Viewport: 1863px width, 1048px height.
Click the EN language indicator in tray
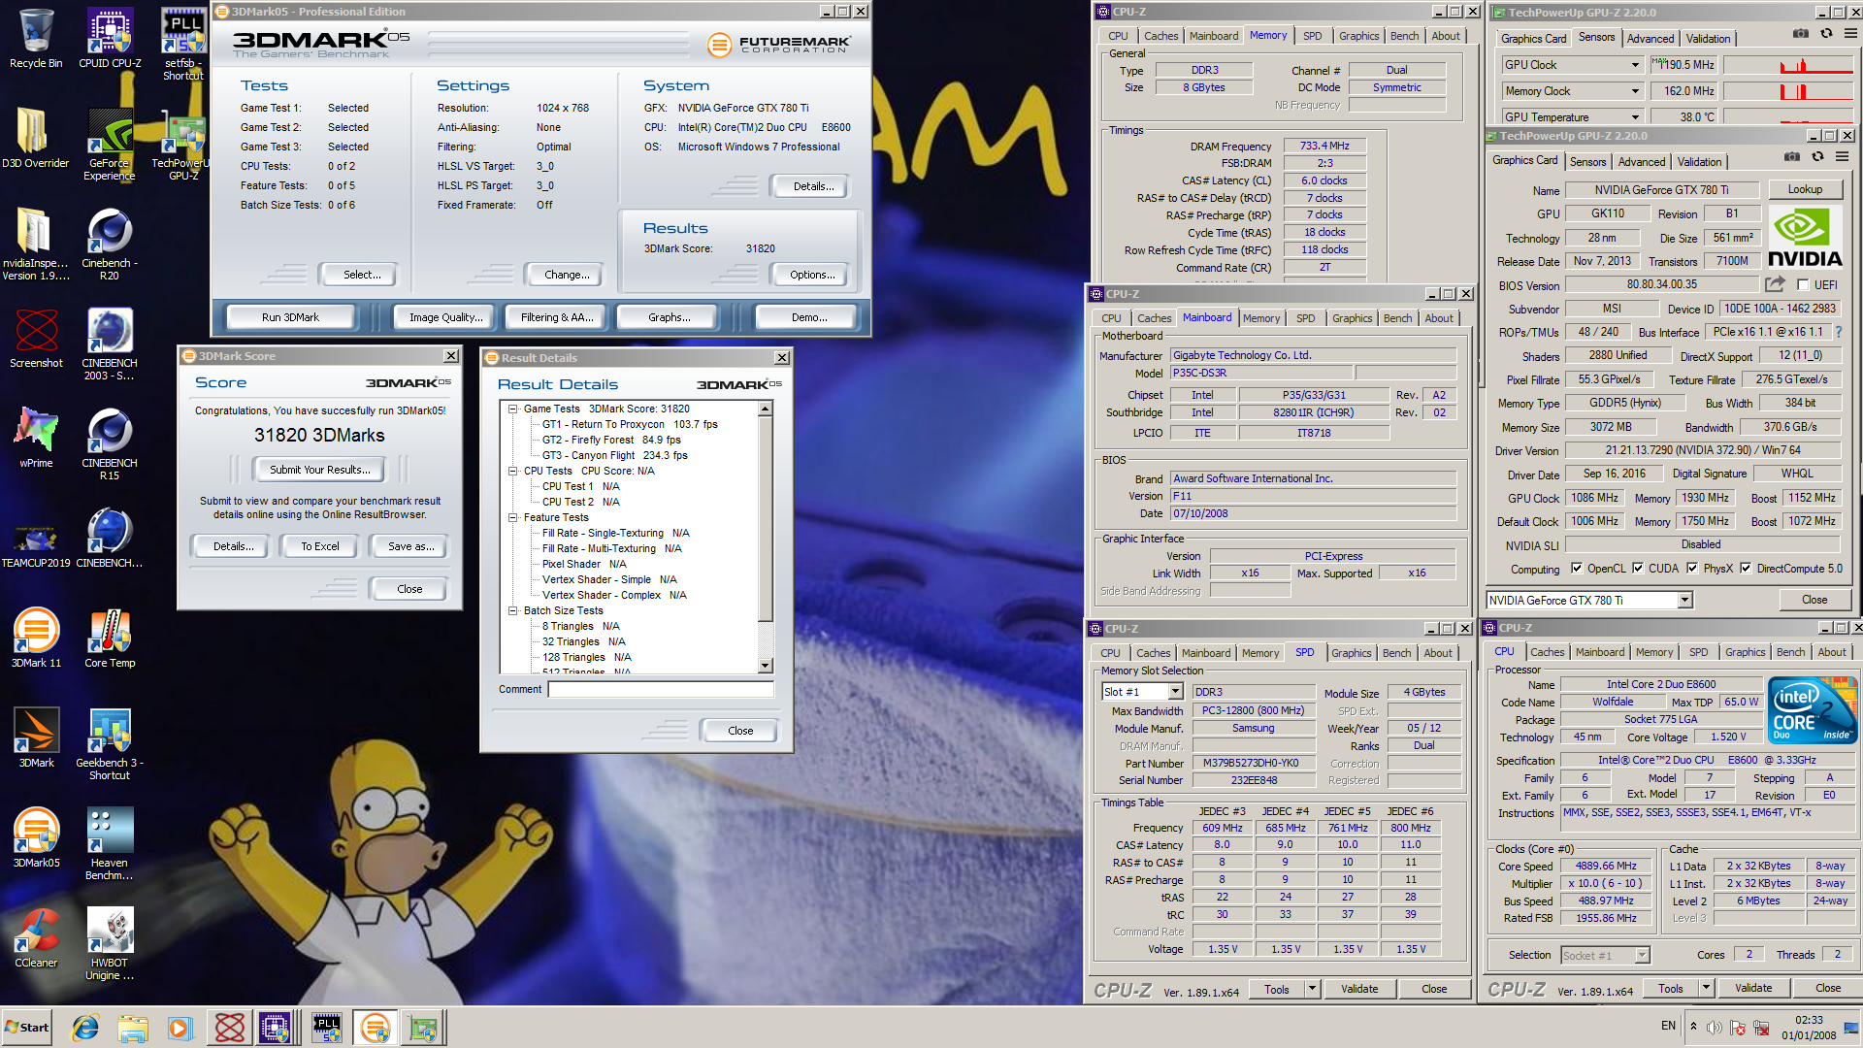tap(1668, 1026)
